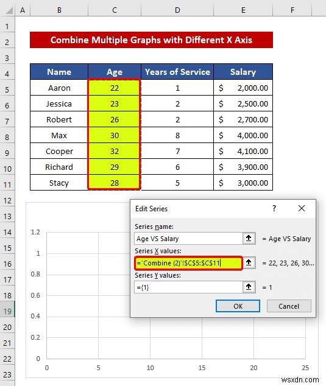Click the chart's vertical axis label 1.2

click(x=35, y=232)
